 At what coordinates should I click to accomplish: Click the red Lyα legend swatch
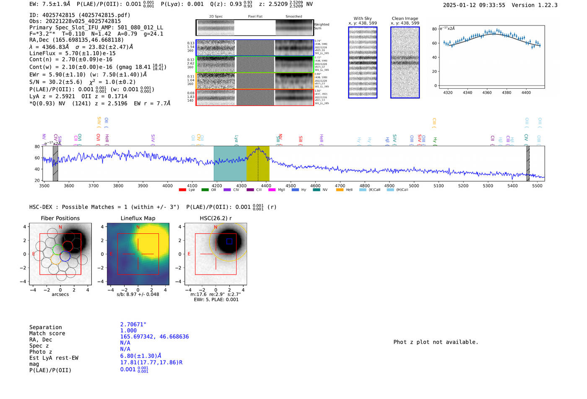tap(182, 190)
